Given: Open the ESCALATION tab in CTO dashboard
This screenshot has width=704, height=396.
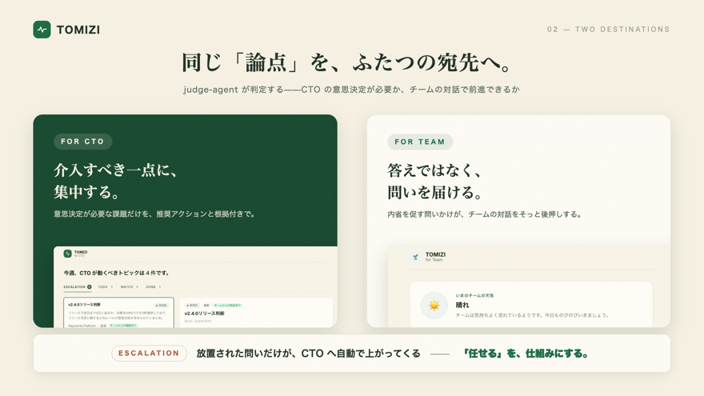Looking at the screenshot, I should 78,287.
